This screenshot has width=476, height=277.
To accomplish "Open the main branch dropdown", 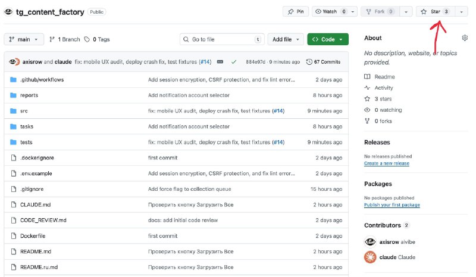I will click(24, 39).
